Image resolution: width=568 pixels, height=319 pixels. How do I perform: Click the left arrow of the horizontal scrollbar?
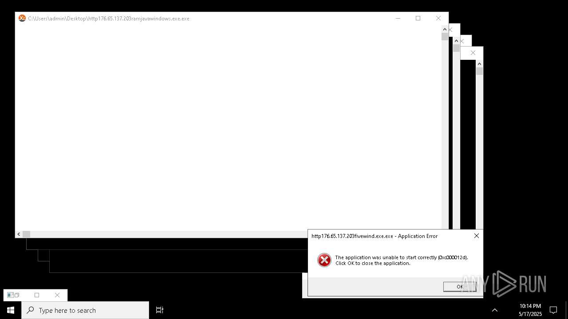tap(19, 234)
